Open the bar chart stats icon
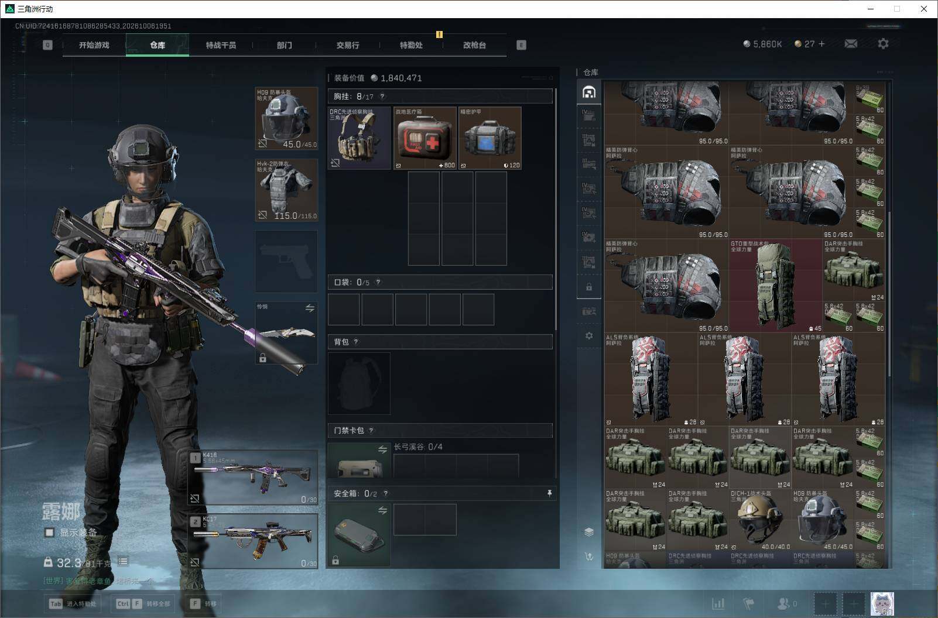Viewport: 938px width, 618px height. point(718,603)
